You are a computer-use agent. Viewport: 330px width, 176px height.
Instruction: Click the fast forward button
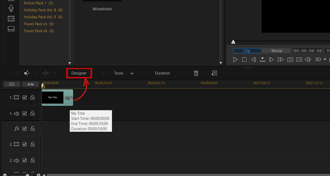tap(281, 60)
